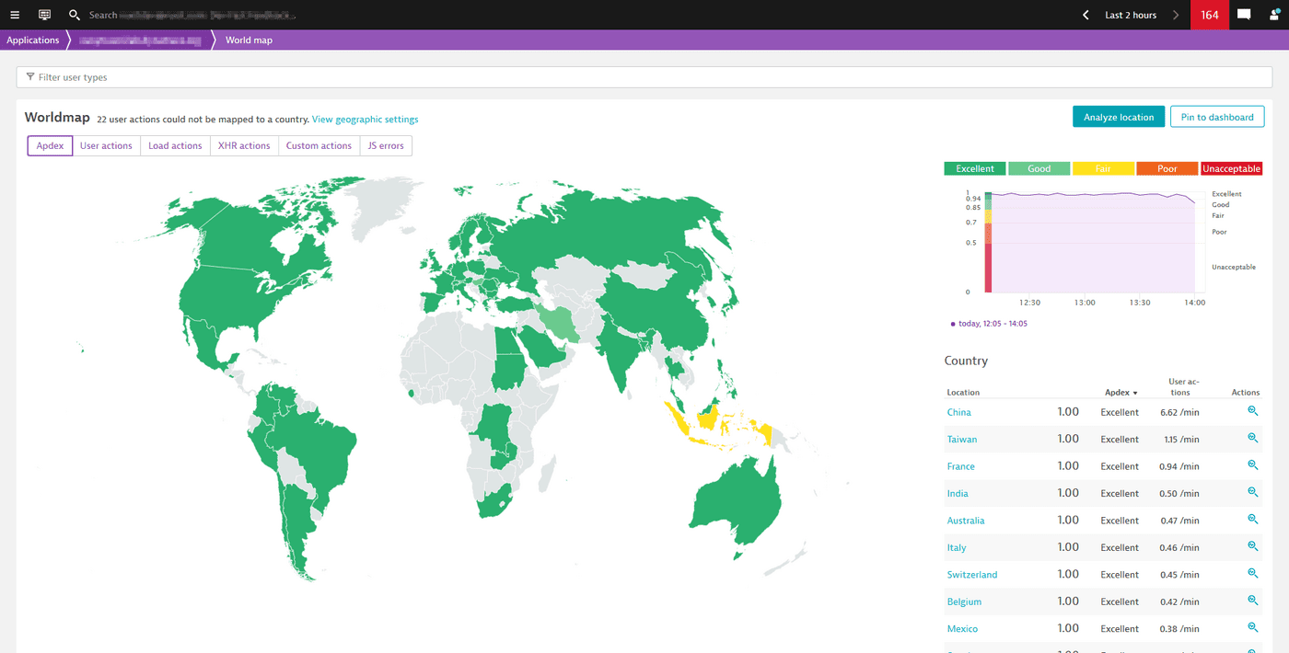Click the previous timeframe chevron
The width and height of the screenshot is (1289, 653).
(1086, 15)
